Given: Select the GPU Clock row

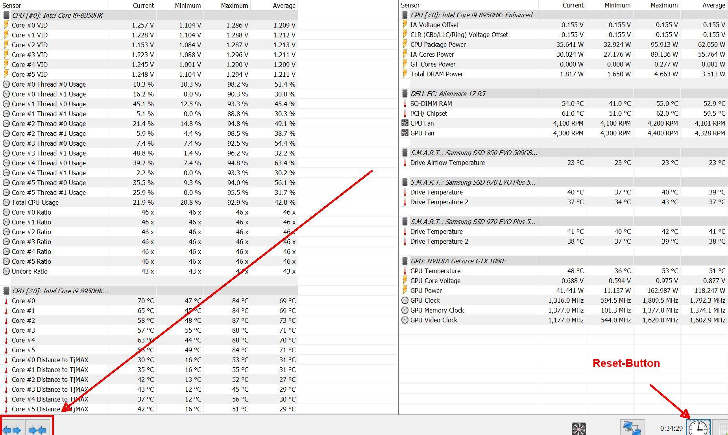Looking at the screenshot, I should [564, 300].
